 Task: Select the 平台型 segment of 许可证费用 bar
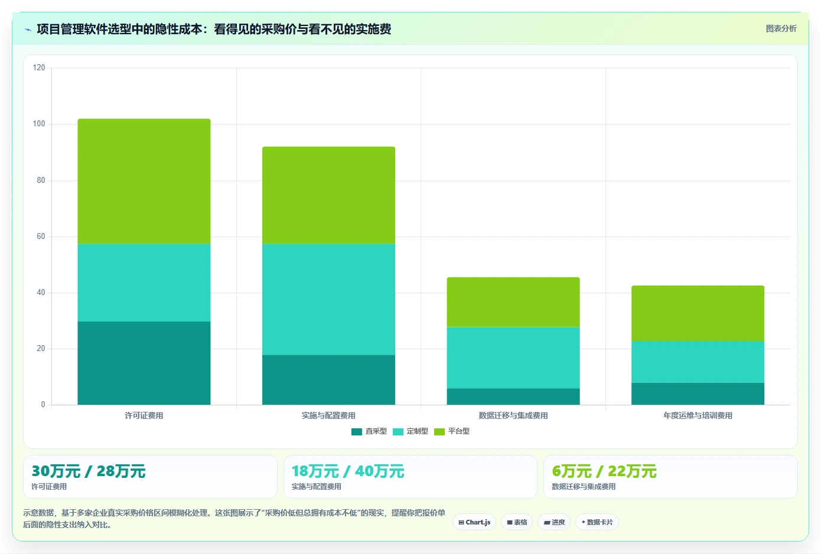pos(144,181)
